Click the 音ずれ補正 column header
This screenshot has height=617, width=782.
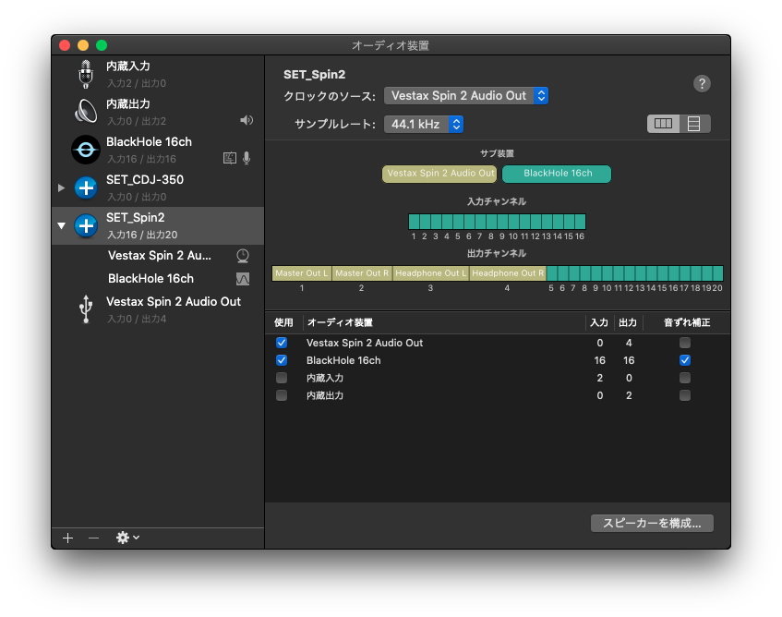[x=687, y=322]
